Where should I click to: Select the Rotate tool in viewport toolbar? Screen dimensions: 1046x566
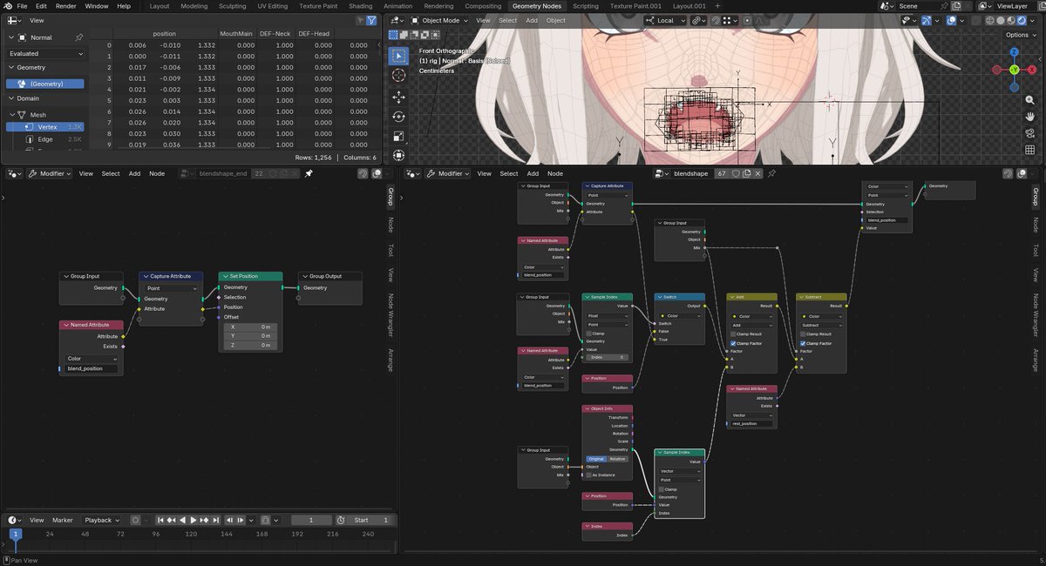398,117
